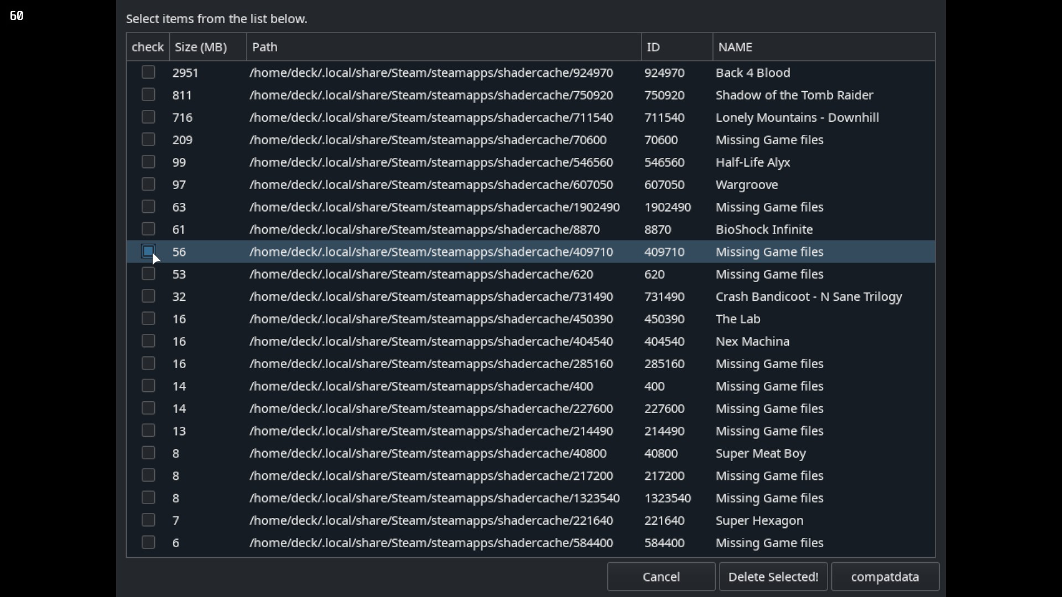
Task: Toggle checkbox for Crash Bandicoot N Sane Trilogy
Action: point(148,297)
